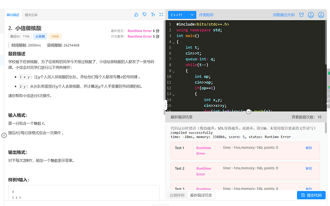Open the 评测规则 link

[x=206, y=15]
